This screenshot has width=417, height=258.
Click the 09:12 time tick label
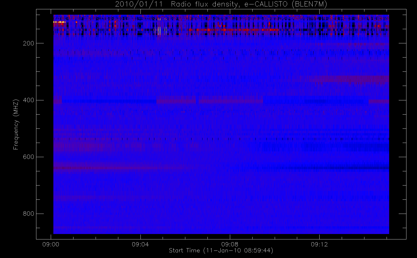[319, 244]
